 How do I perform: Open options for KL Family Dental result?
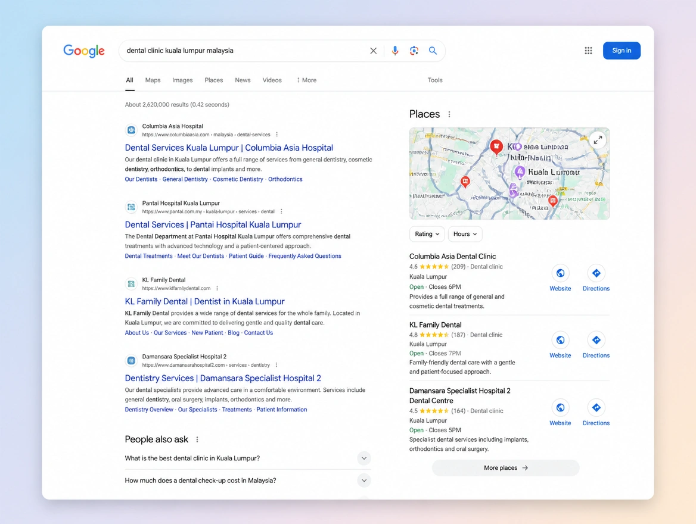click(217, 288)
